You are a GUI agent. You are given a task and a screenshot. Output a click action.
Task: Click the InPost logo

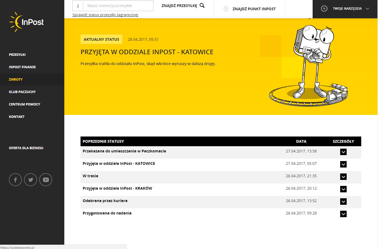coord(26,22)
